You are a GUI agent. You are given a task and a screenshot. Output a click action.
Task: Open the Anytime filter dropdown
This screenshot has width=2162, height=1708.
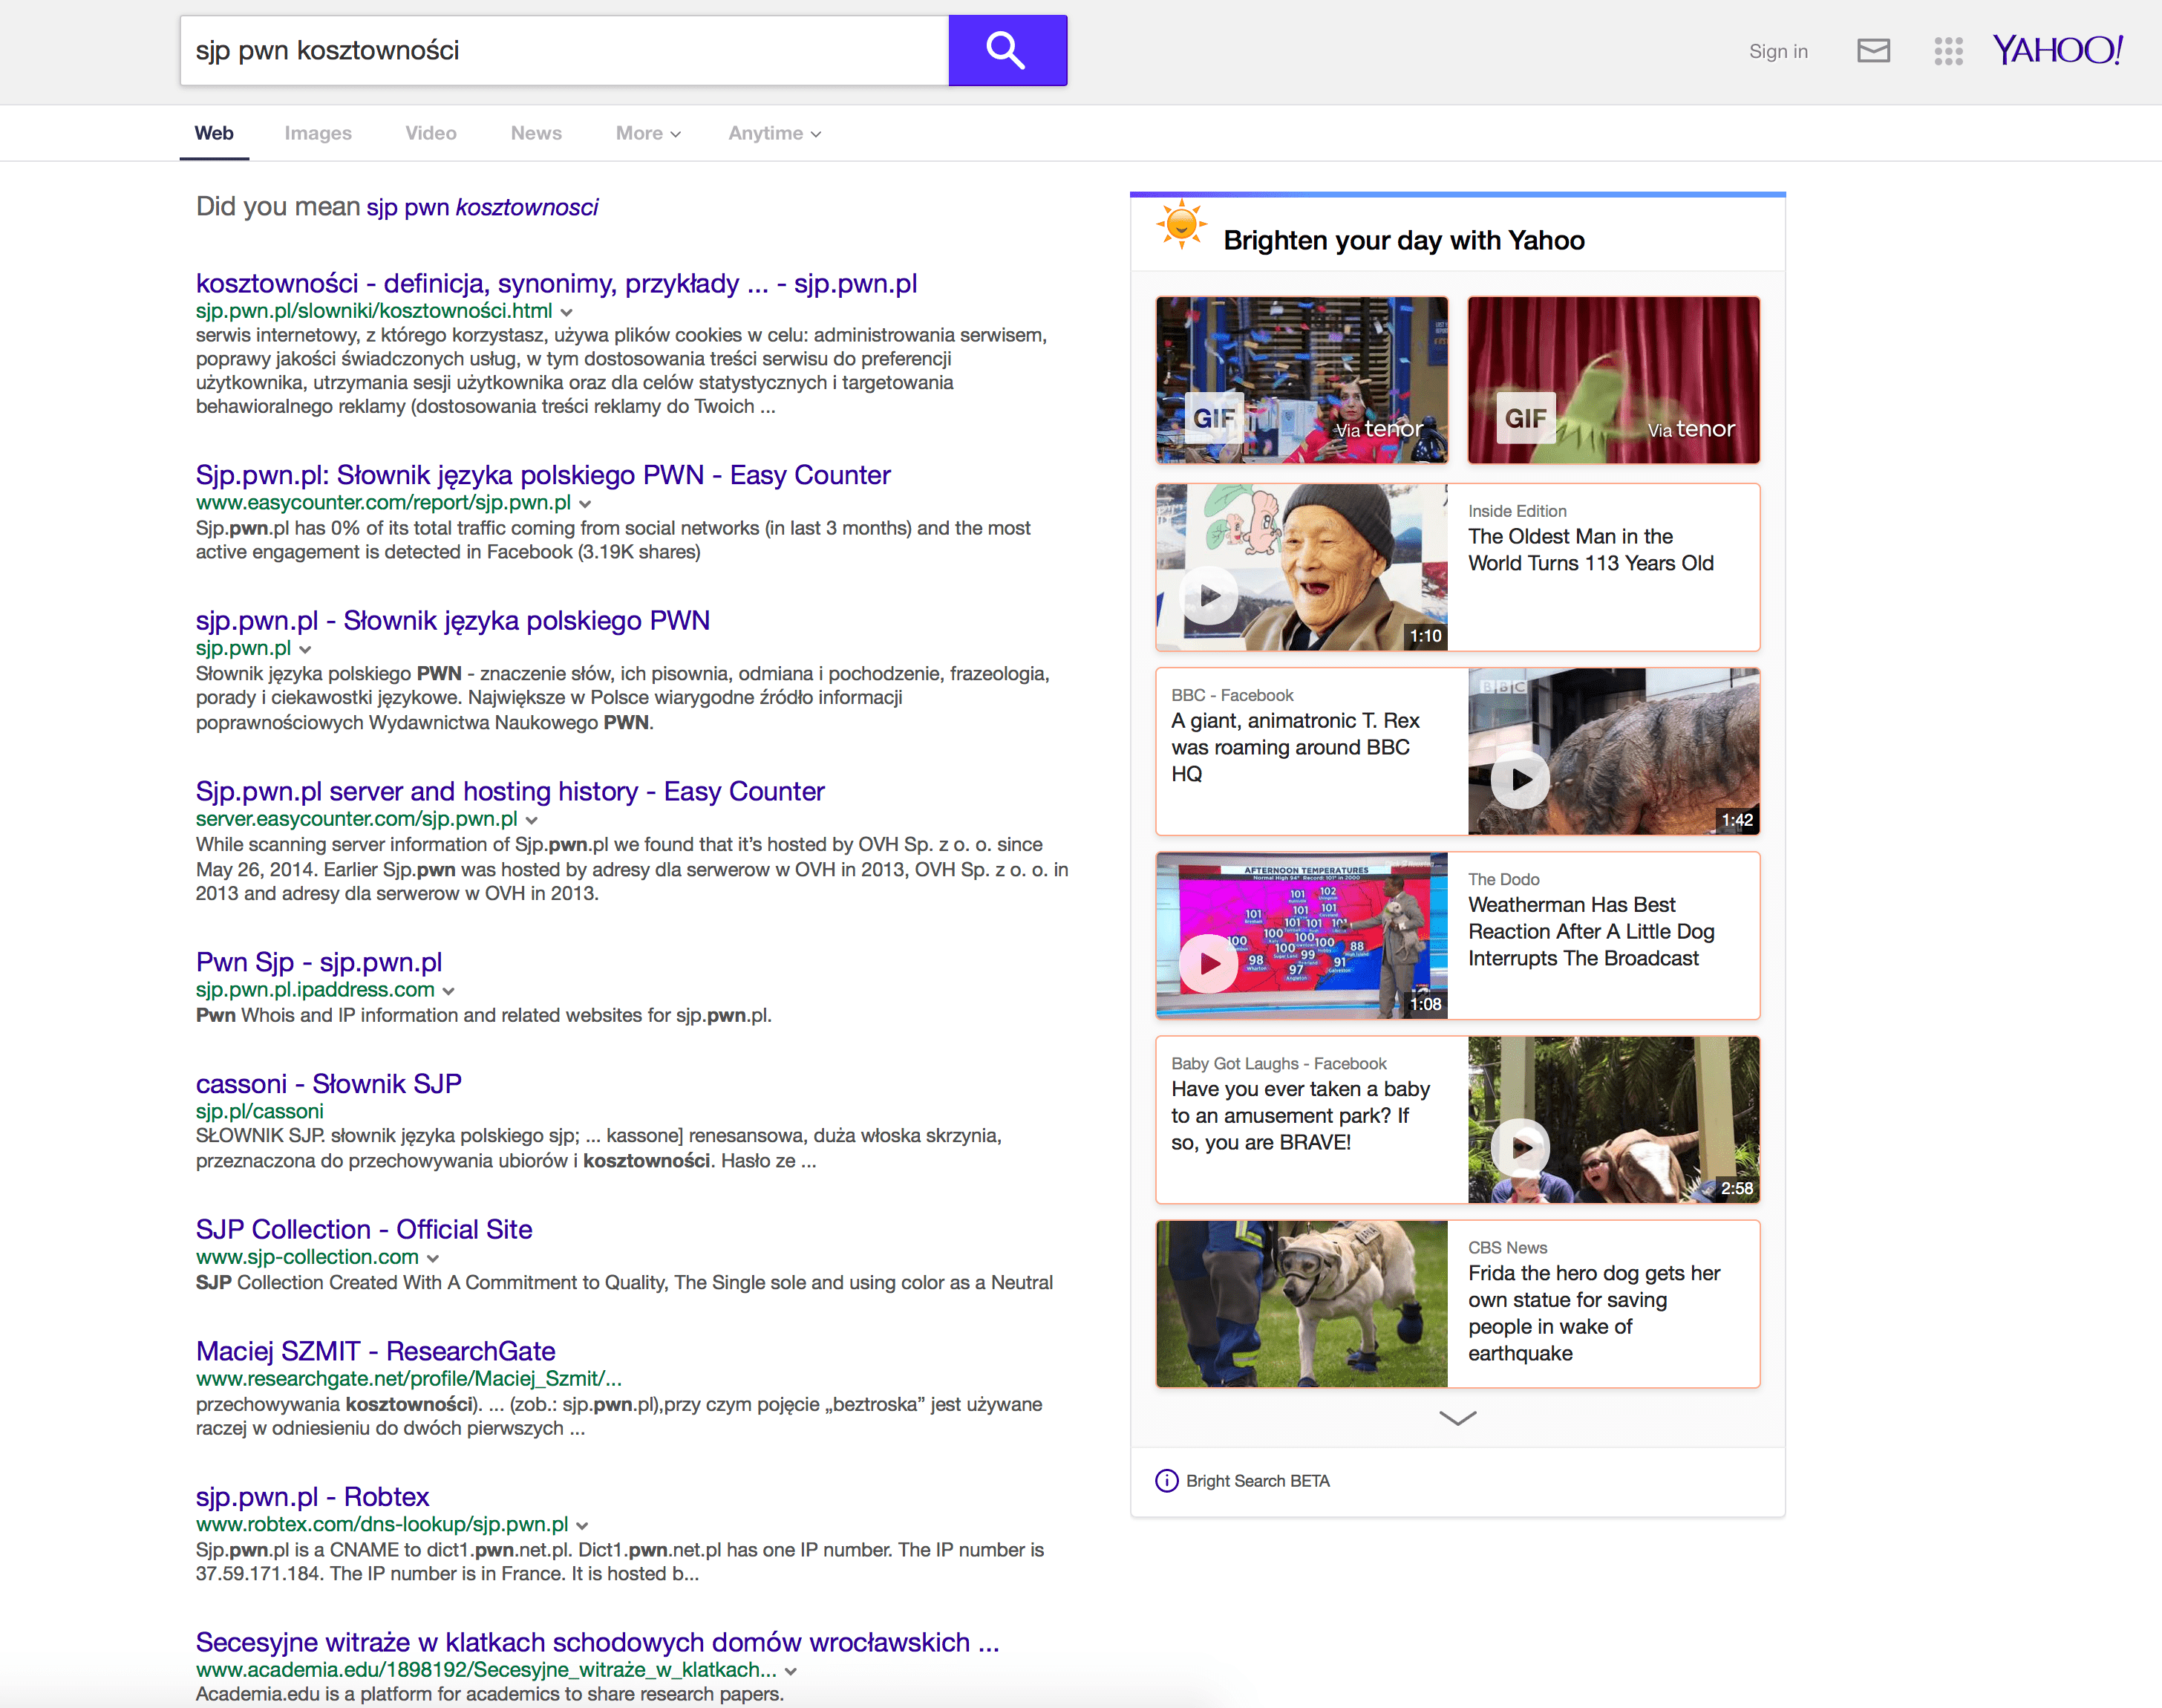click(774, 133)
